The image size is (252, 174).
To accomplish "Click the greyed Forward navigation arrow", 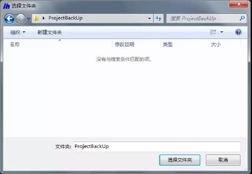I will [21, 19].
